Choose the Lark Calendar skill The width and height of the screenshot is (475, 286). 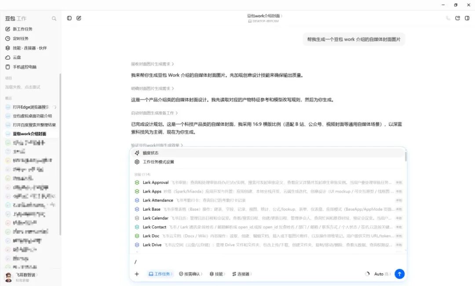(x=268, y=218)
